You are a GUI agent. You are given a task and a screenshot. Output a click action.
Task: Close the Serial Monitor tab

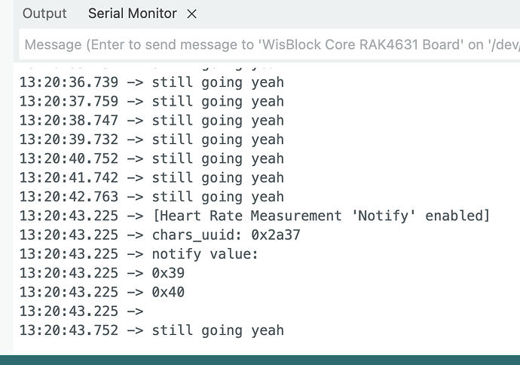191,14
